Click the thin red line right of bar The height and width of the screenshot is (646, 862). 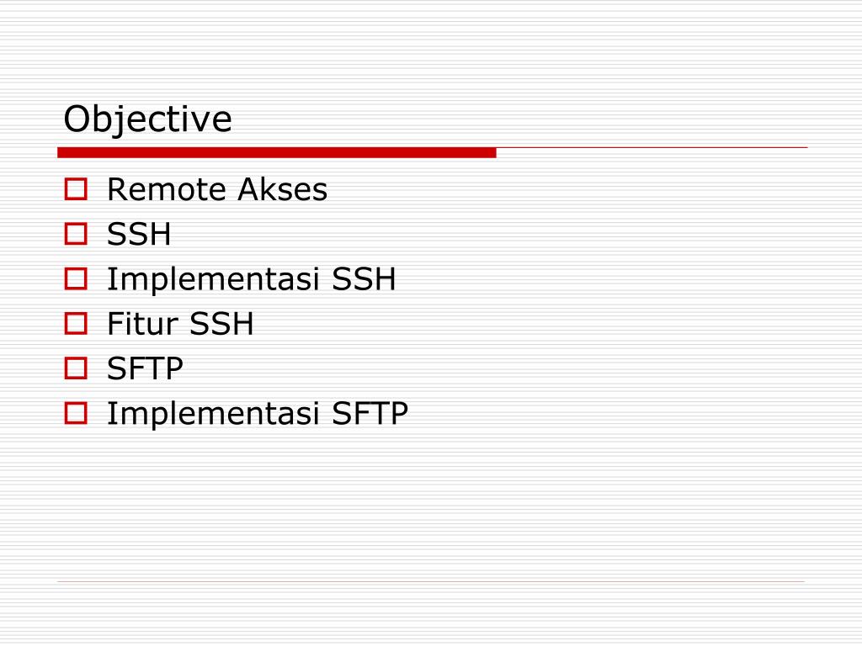click(652, 147)
